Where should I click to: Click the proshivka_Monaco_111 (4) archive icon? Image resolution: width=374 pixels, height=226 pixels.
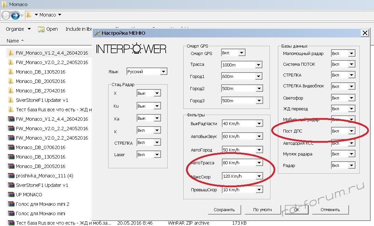point(10,176)
